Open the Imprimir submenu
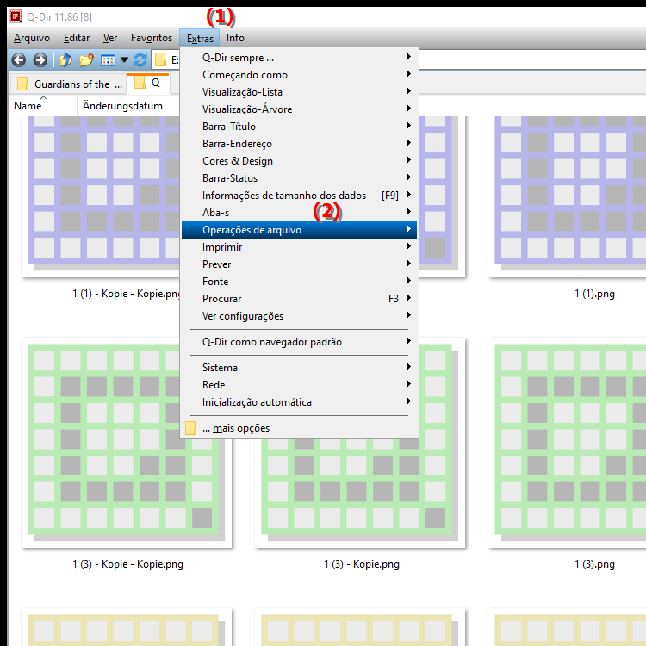The width and height of the screenshot is (646, 646). point(299,247)
